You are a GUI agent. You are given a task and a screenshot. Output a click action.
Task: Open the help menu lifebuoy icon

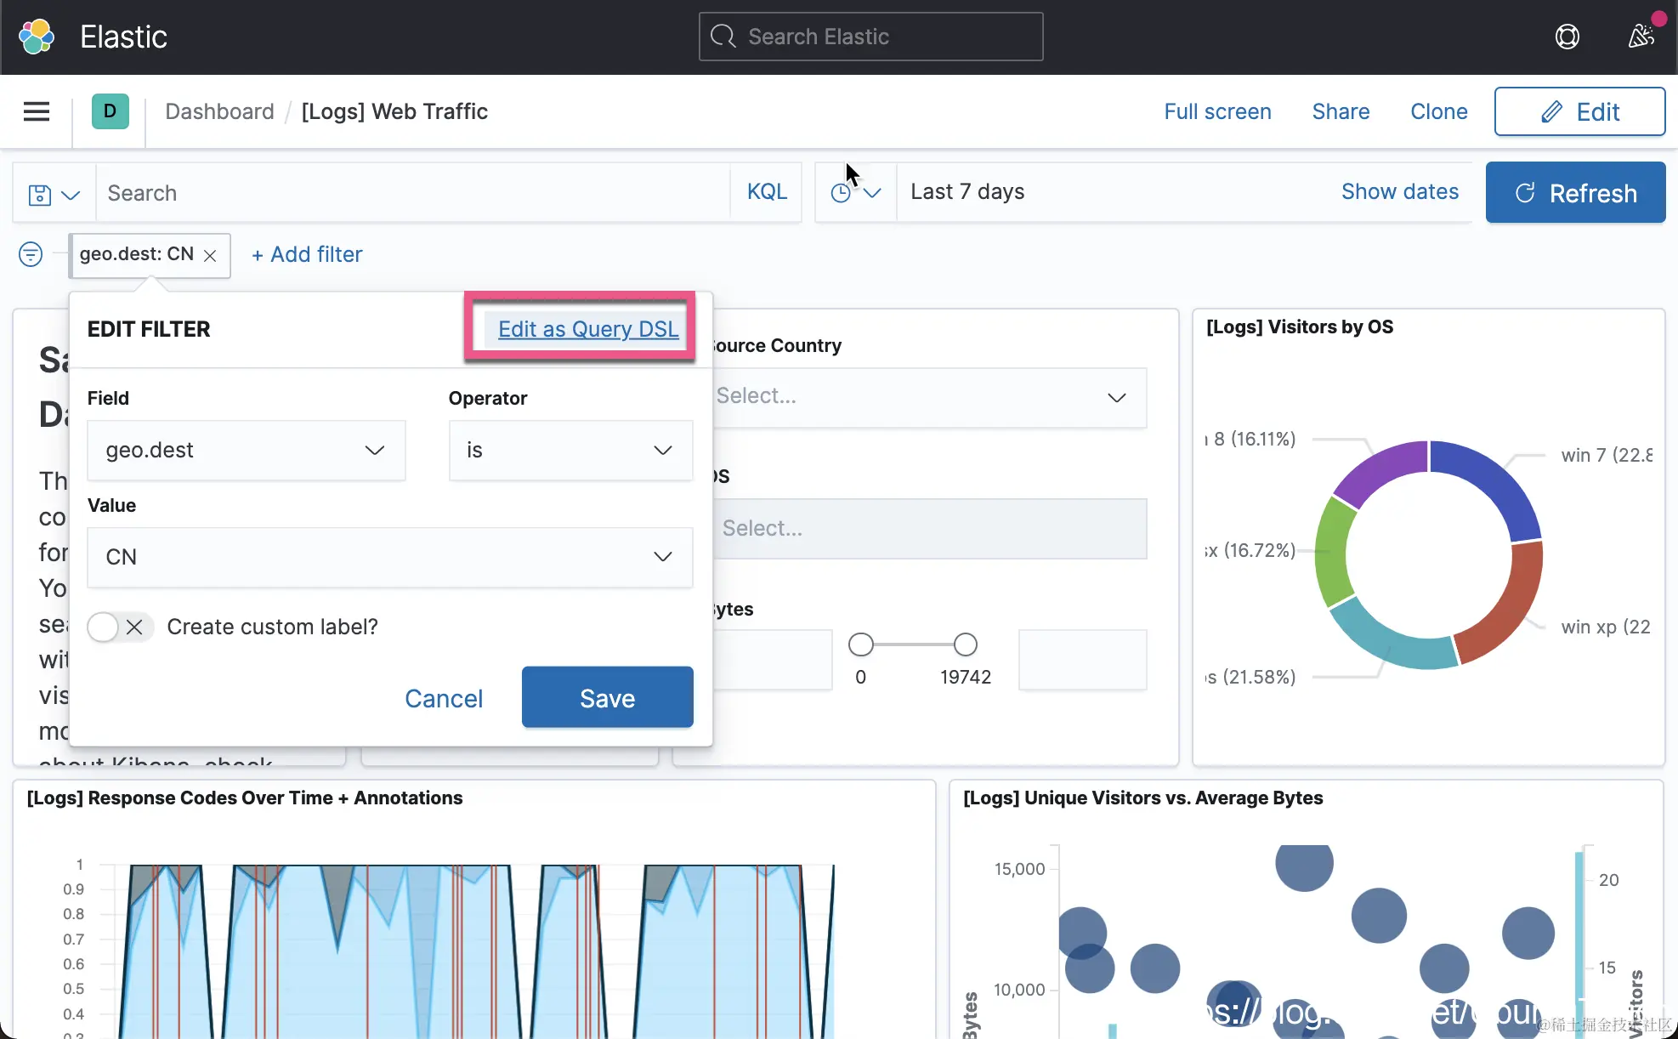pos(1567,37)
